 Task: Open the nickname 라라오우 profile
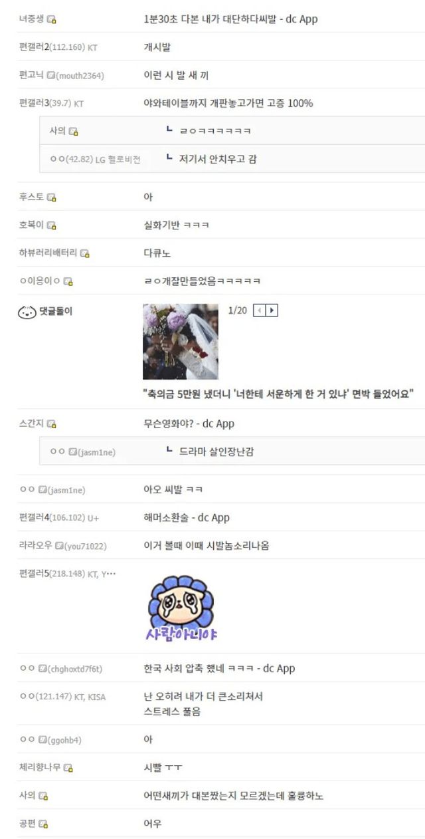36,546
